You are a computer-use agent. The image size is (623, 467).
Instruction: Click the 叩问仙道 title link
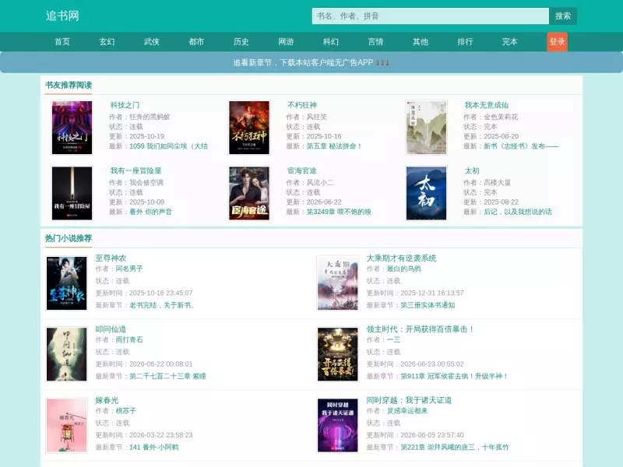pyautogui.click(x=111, y=329)
